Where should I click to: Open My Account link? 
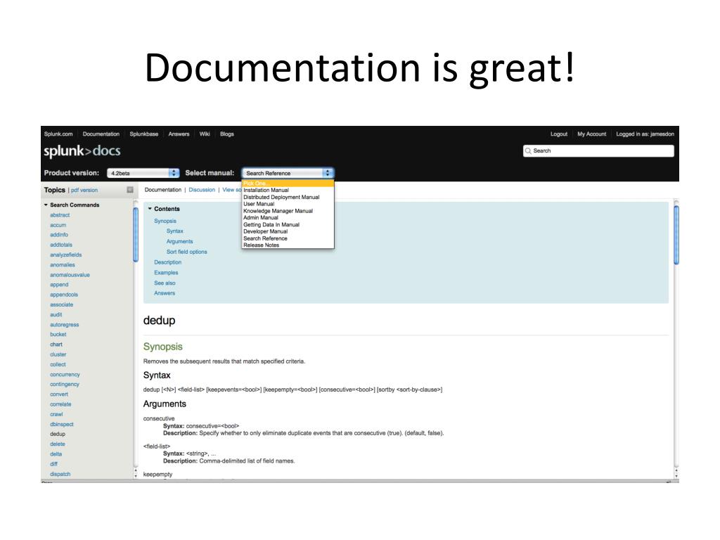[591, 134]
